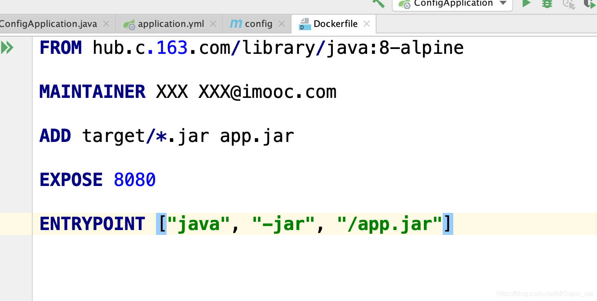Switch to the application.yml tab
The image size is (597, 301).
pyautogui.click(x=169, y=24)
